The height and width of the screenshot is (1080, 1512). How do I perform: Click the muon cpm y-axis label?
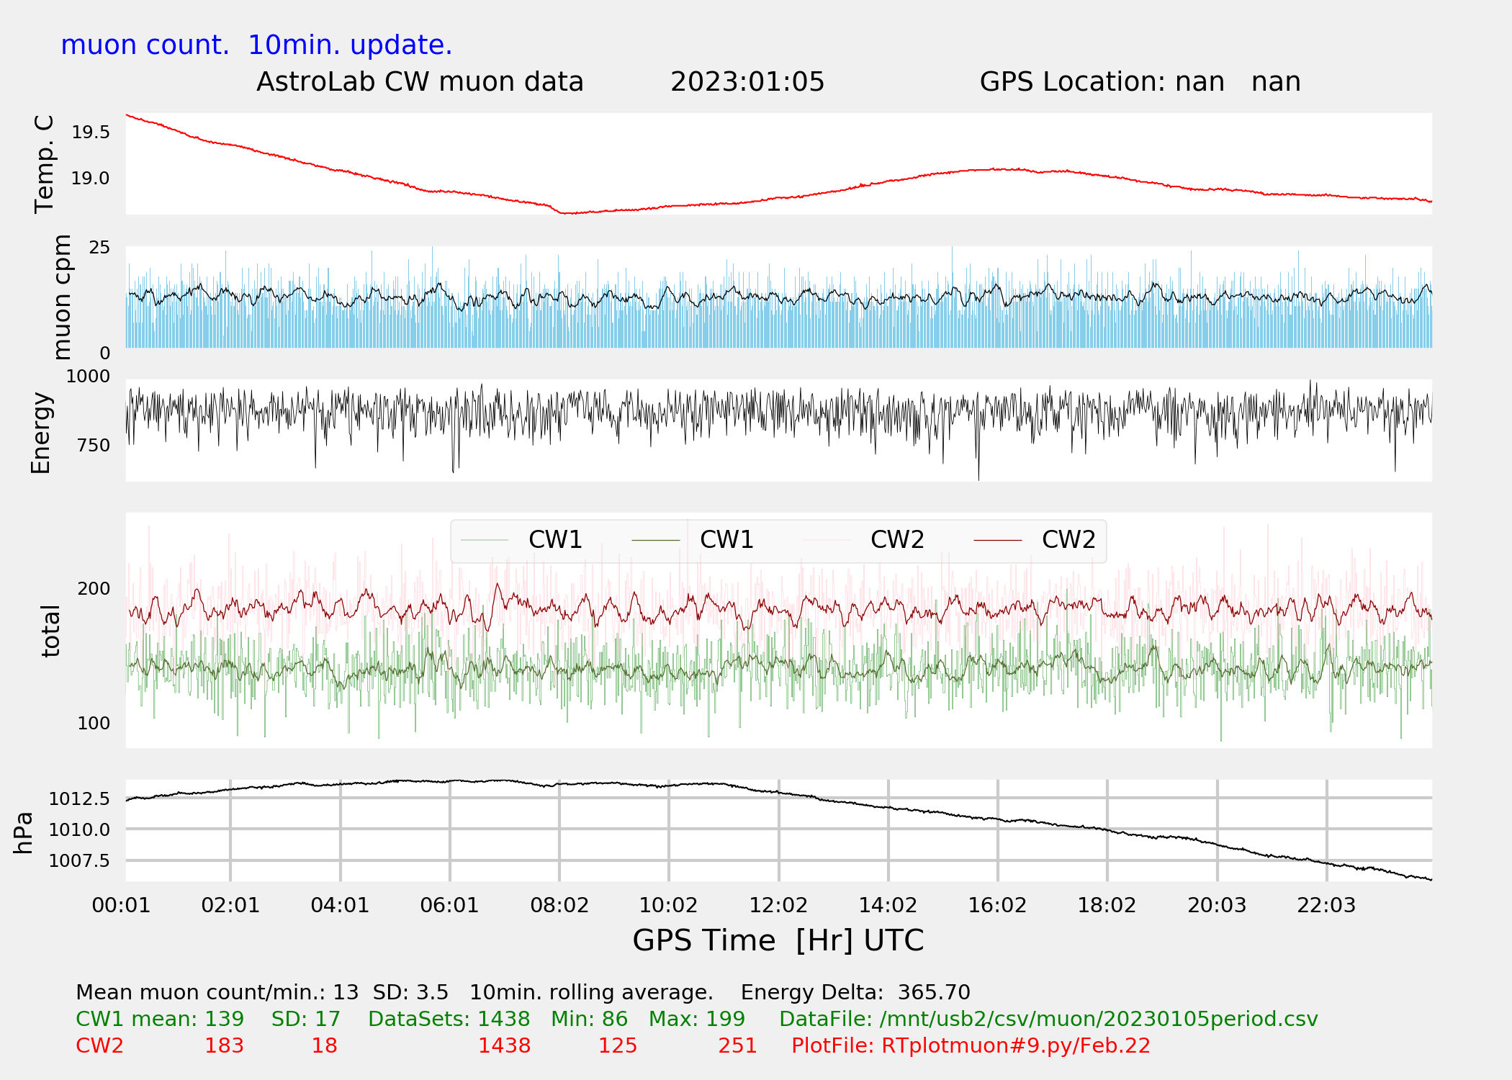(62, 297)
